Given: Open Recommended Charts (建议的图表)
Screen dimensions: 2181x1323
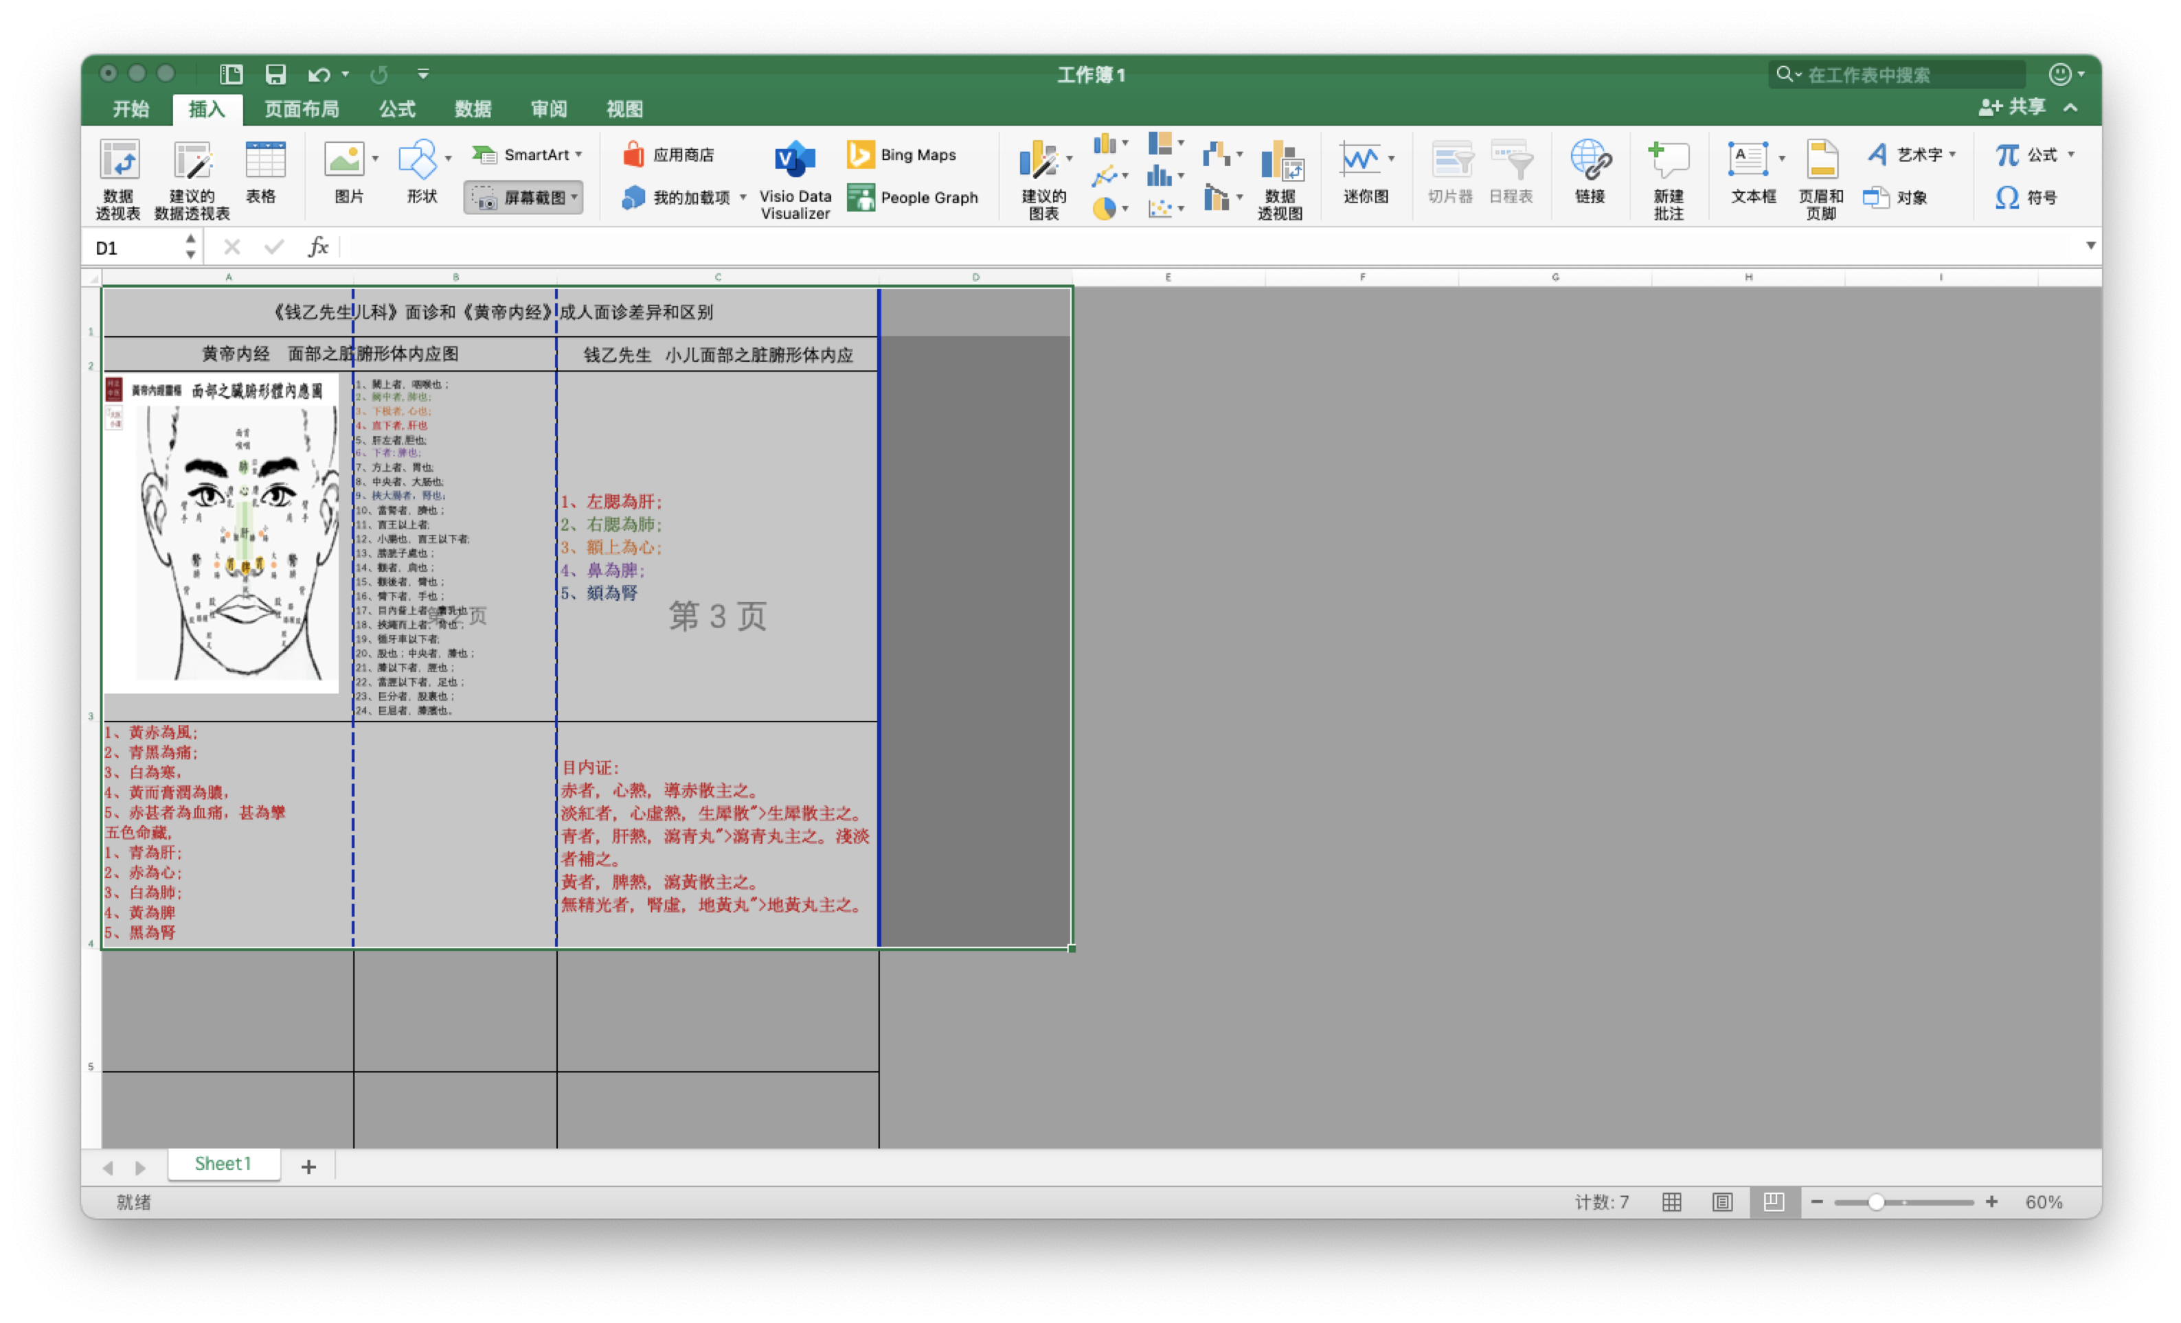Looking at the screenshot, I should 1043,179.
